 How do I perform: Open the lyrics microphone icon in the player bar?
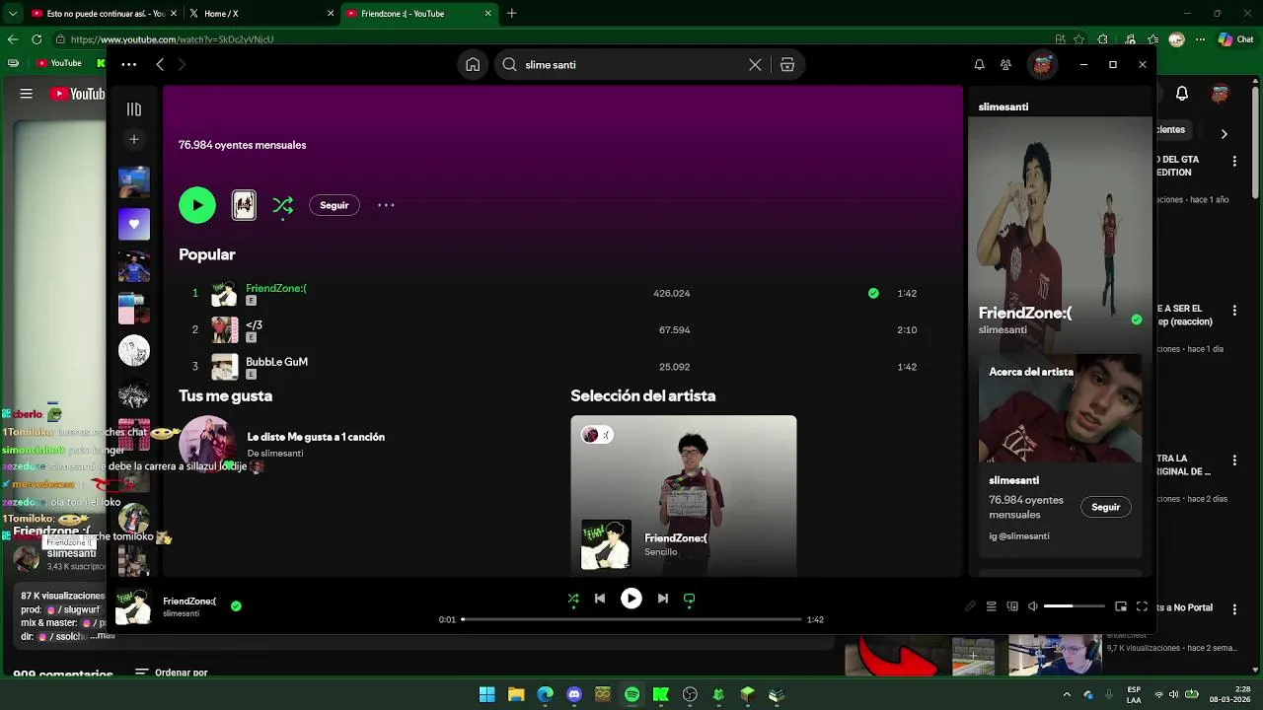tap(971, 606)
